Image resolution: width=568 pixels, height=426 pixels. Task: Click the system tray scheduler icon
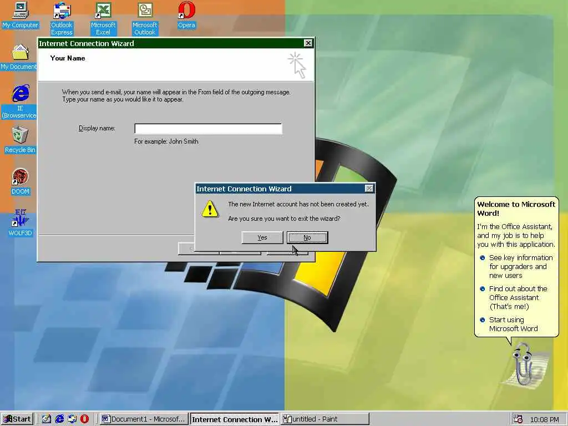coord(518,419)
